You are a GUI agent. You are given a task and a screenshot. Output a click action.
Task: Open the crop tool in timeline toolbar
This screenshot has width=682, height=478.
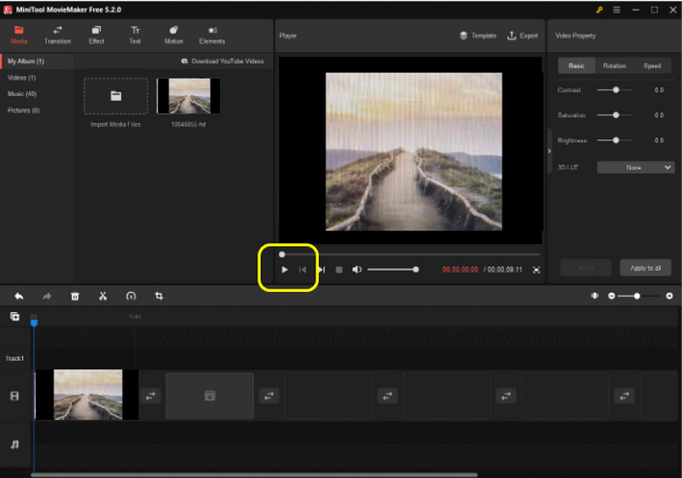[x=159, y=296]
